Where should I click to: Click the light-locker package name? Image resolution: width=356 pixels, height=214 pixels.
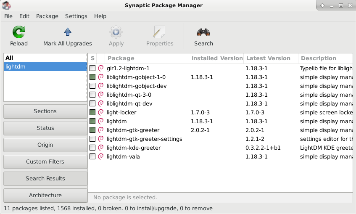pos(121,112)
